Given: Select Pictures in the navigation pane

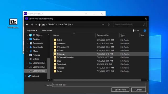Looking at the screenshot, I should click(x=36, y=55).
